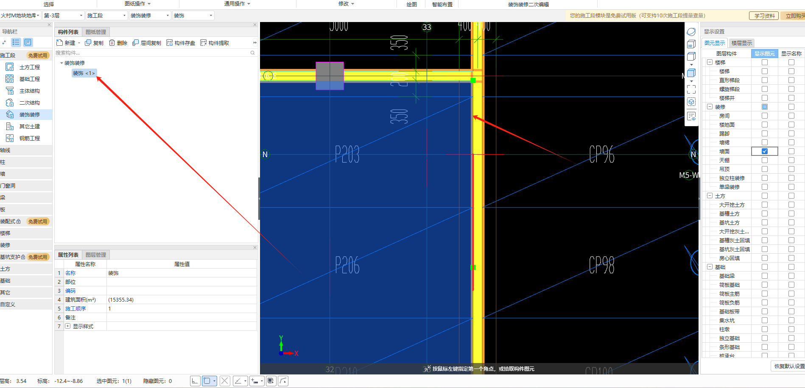The image size is (805, 388).
Task: Click the 名称 property link
Action: click(70, 273)
